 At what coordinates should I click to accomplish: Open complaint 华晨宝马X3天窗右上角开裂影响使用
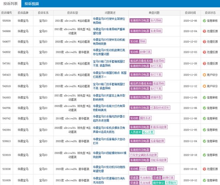pos(109,97)
